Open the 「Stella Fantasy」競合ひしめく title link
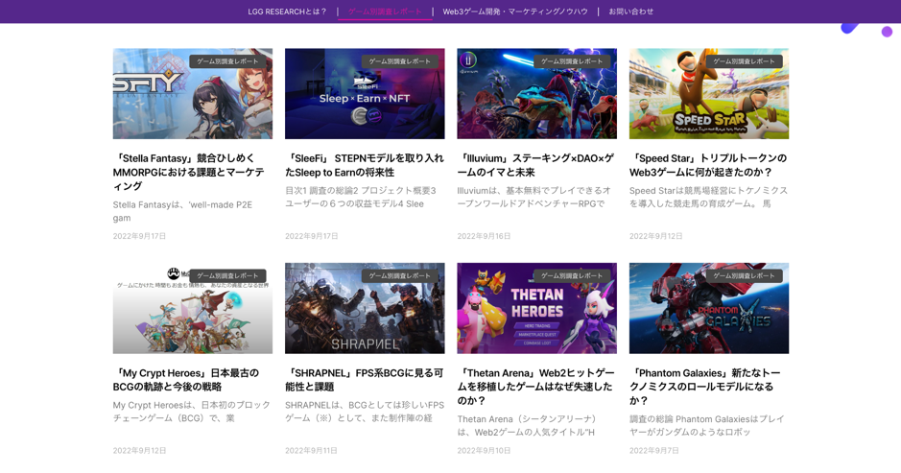The height and width of the screenshot is (473, 901). 189,172
